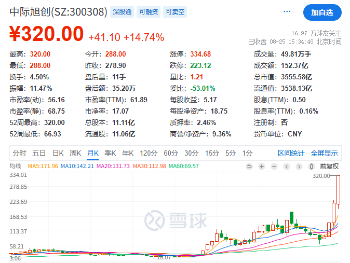Move chart left with previous arrow
Image resolution: width=350 pixels, height=263 pixels.
(287, 167)
